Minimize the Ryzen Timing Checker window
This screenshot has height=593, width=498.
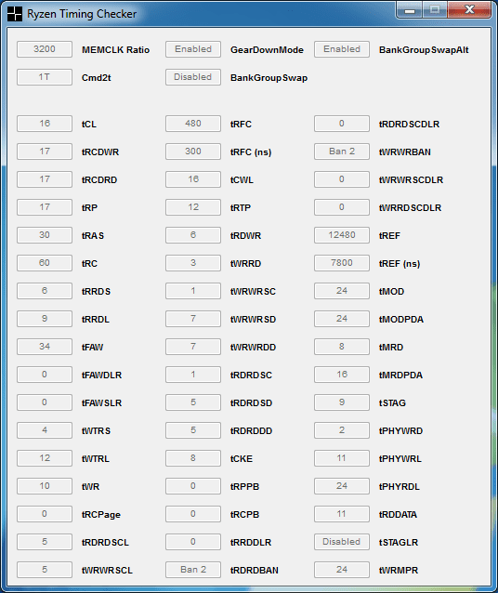pyautogui.click(x=410, y=10)
